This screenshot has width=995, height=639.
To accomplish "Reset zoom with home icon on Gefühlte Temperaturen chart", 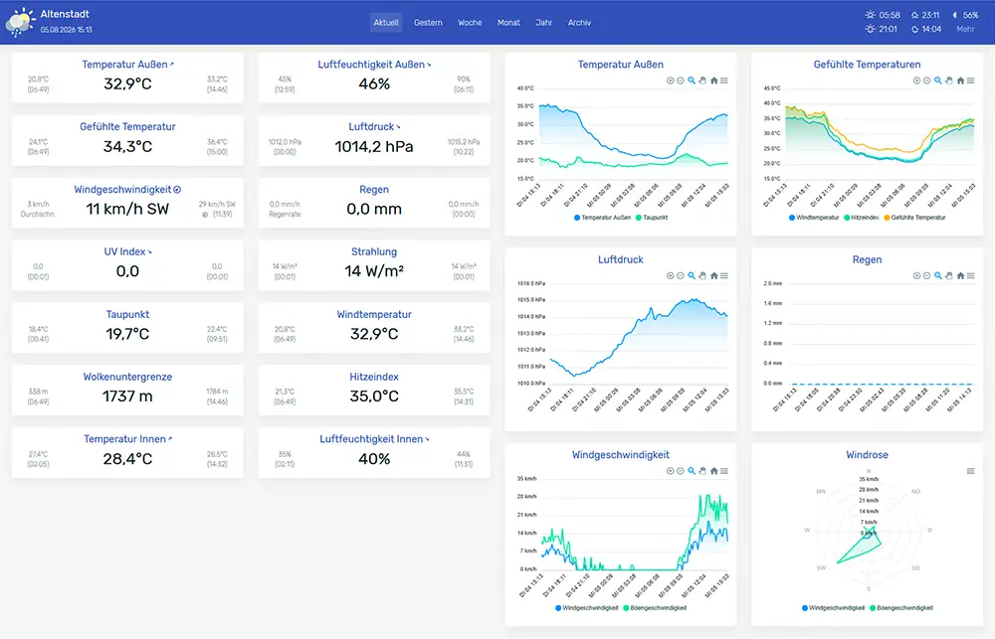I will click(960, 80).
